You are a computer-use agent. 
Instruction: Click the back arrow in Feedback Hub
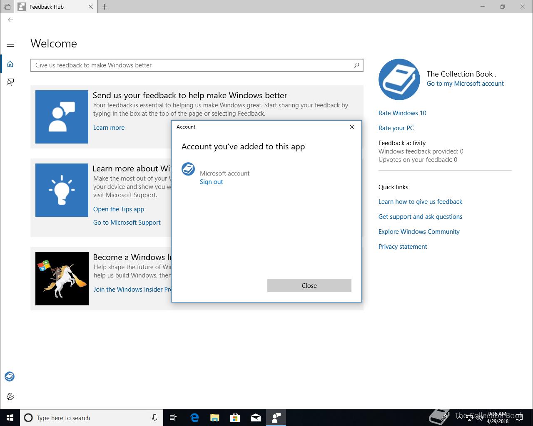(10, 20)
